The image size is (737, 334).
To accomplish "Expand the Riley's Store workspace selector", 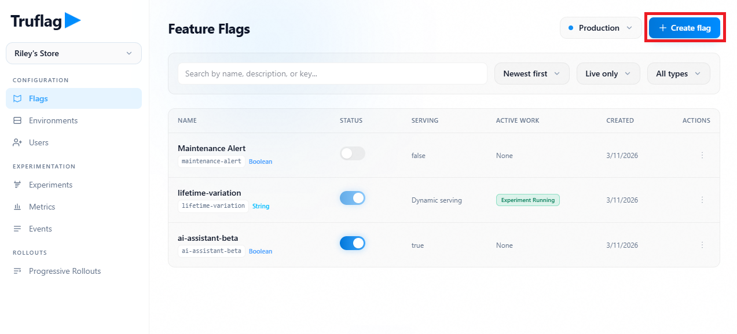I will [x=73, y=53].
